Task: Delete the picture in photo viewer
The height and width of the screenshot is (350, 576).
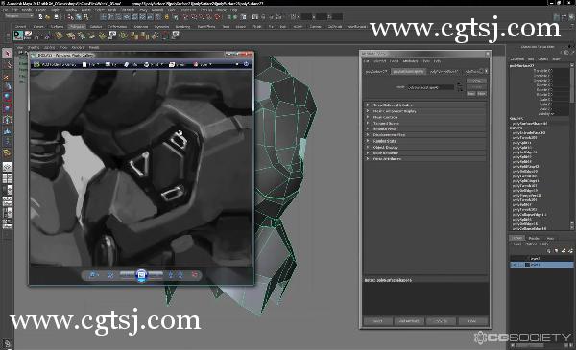Action: coord(194,275)
